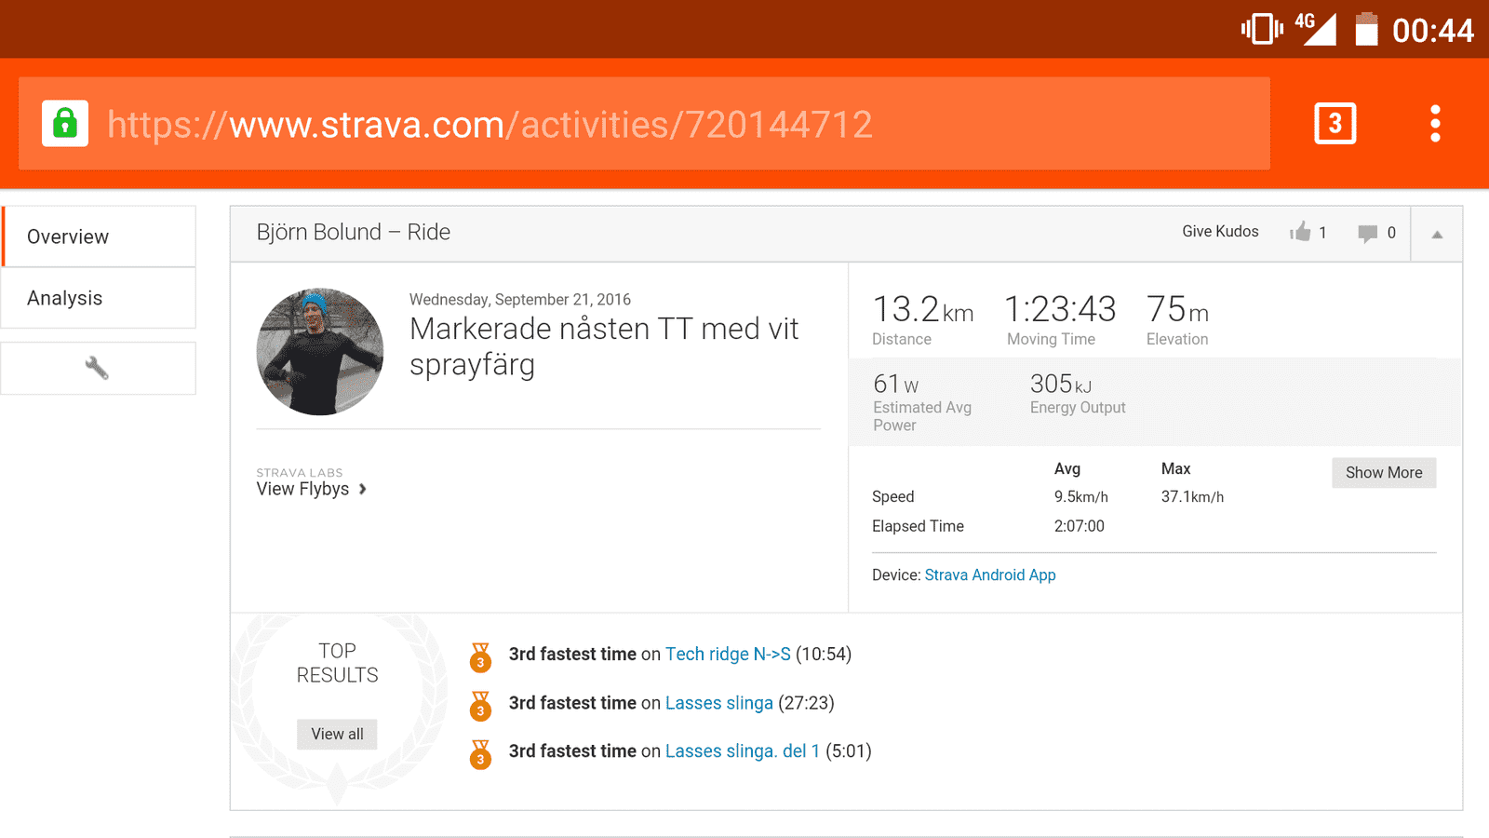This screenshot has width=1489, height=838.
Task: Click the comment count number 0
Action: pos(1391,233)
